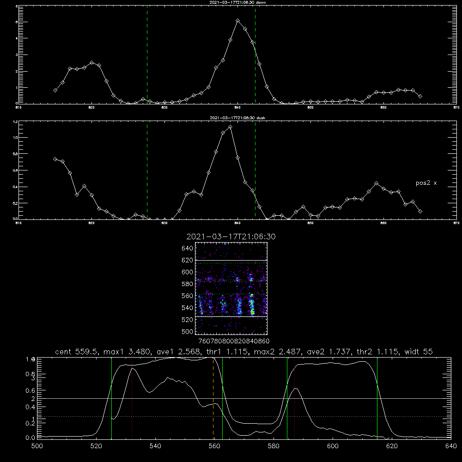Viewport: 462px width, 462px height.
Task: Click the '540' y-axis label beside the image
Action: 188,308
